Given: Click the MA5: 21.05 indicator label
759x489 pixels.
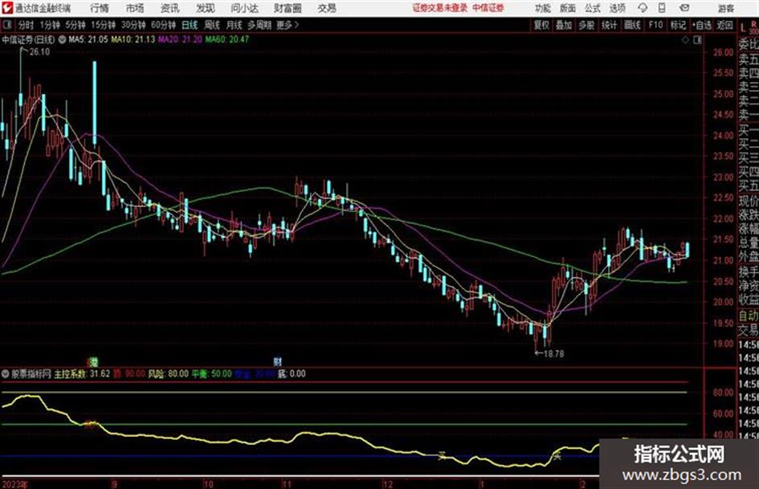Looking at the screenshot, I should pyautogui.click(x=88, y=39).
